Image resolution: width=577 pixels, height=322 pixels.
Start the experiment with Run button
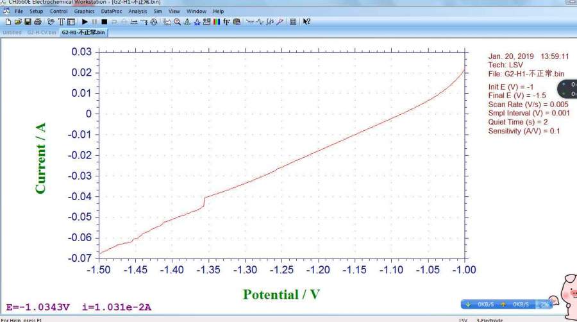coord(85,22)
